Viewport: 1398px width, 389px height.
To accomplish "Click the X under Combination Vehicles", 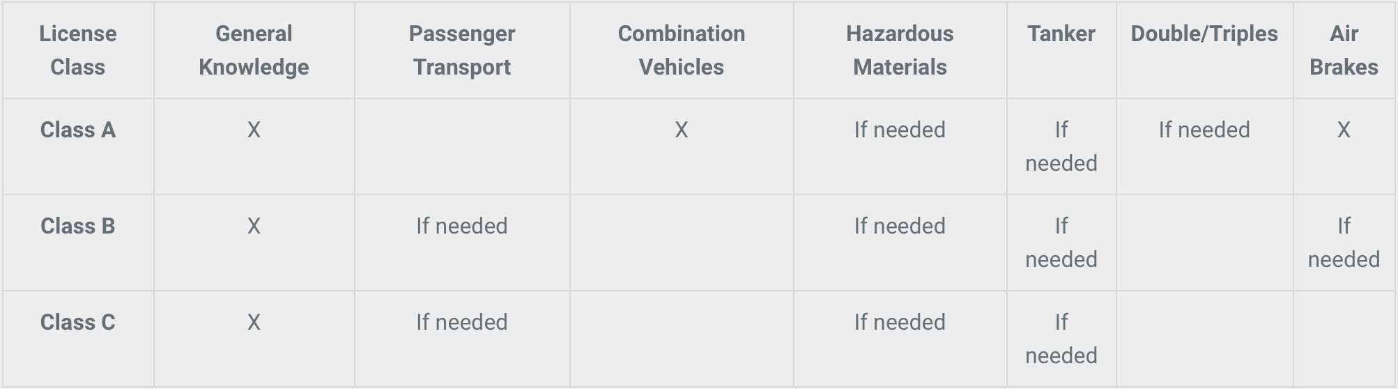I will pyautogui.click(x=681, y=130).
